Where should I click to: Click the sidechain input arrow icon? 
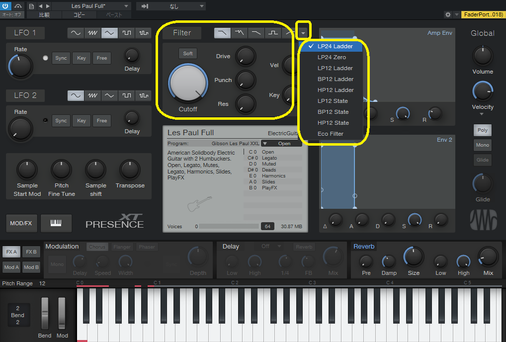tap(145, 6)
